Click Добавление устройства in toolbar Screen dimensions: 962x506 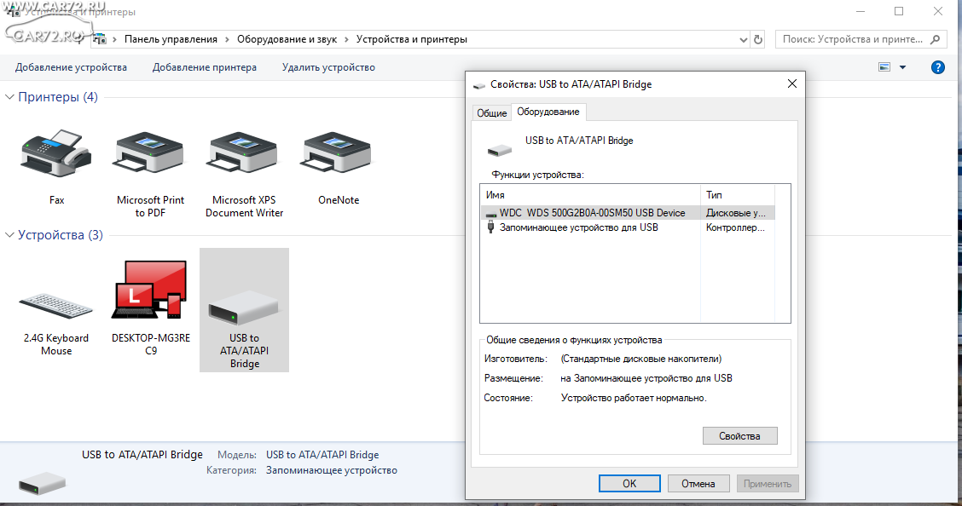pyautogui.click(x=71, y=67)
